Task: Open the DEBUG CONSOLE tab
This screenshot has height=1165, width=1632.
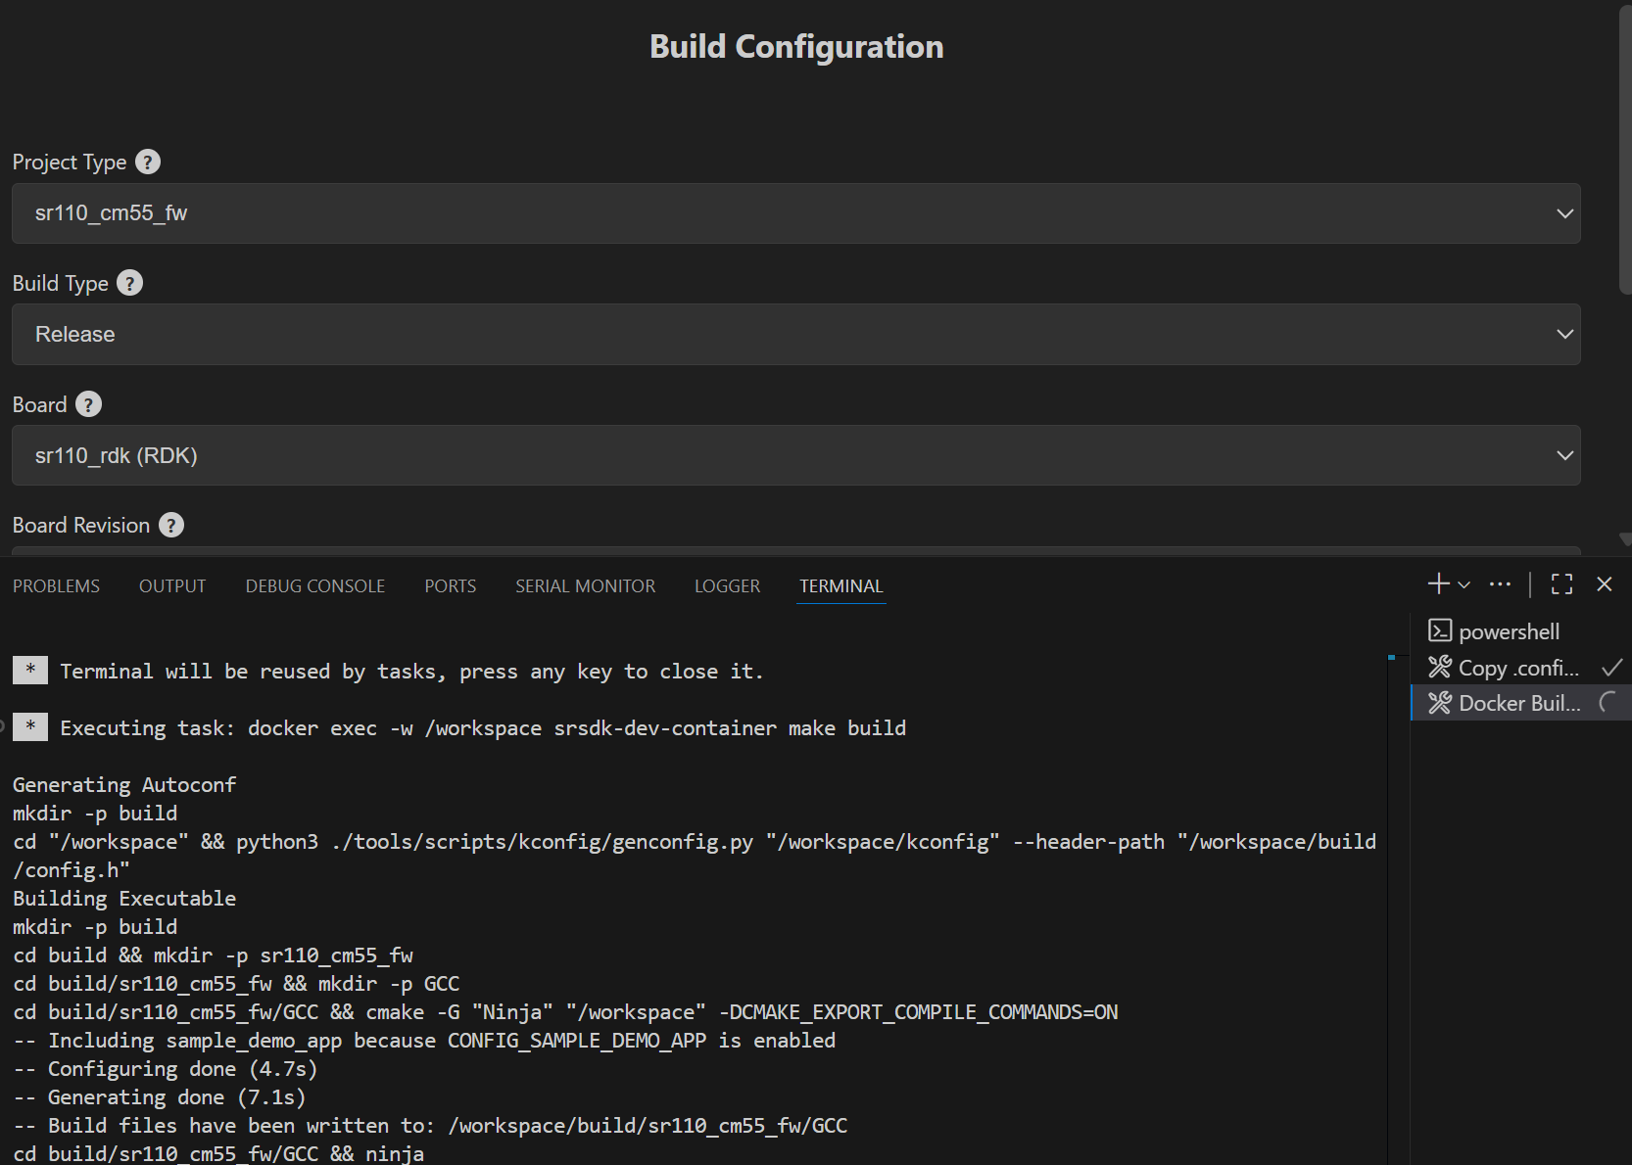Action: (x=315, y=586)
